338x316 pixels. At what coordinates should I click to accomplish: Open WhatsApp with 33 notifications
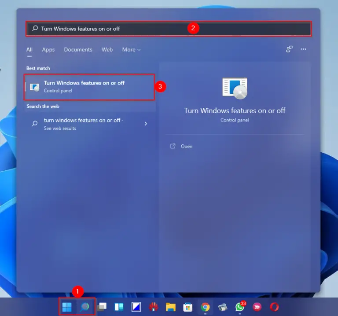click(240, 307)
